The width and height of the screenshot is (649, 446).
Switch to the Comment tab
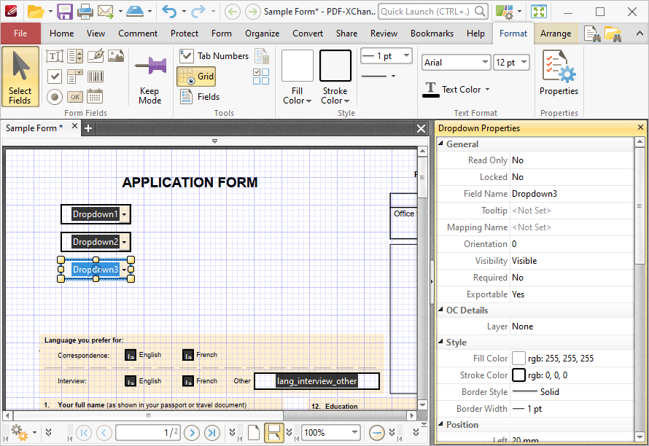coord(138,34)
